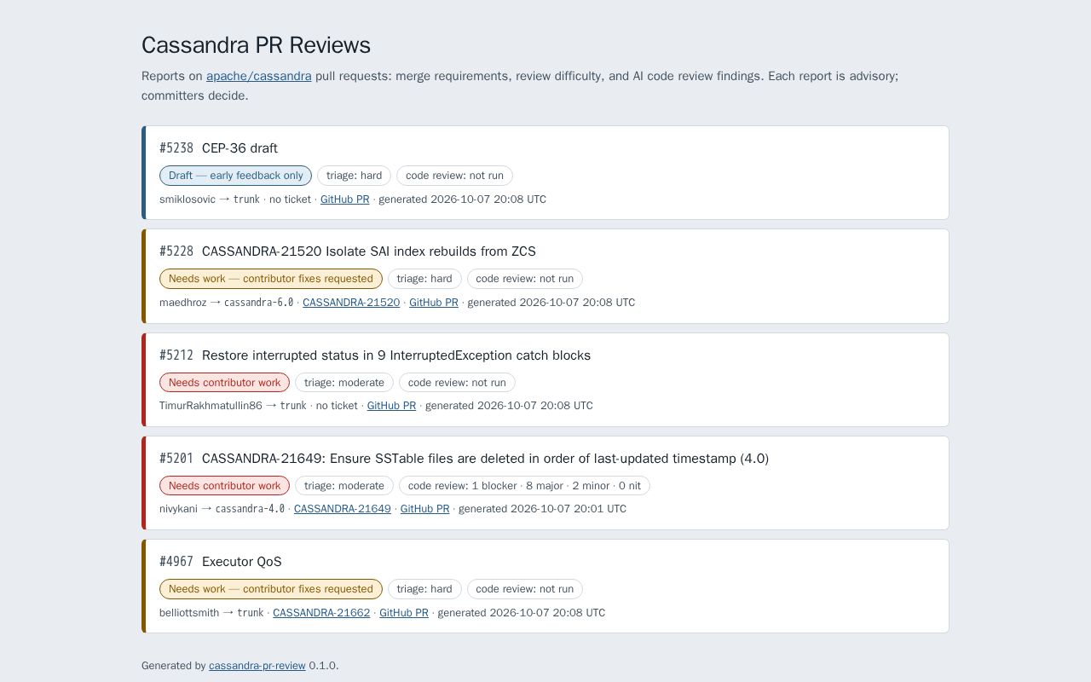
Task: Click 'triage: hard' pill on #4967
Action: click(424, 588)
